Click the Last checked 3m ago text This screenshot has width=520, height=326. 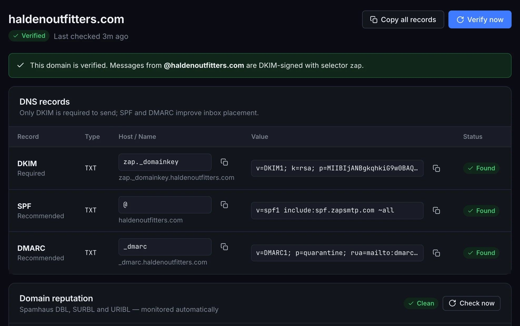point(91,36)
